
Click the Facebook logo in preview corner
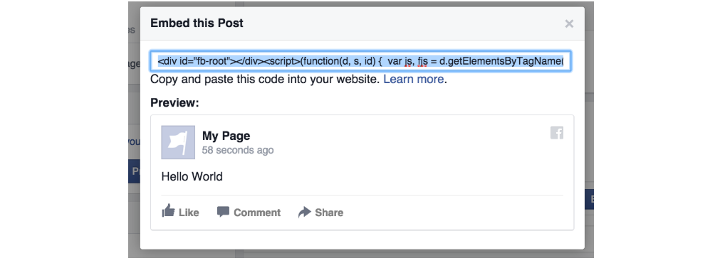557,133
